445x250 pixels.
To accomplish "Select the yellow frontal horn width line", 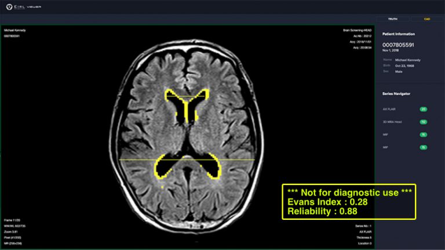I will point(186,97).
